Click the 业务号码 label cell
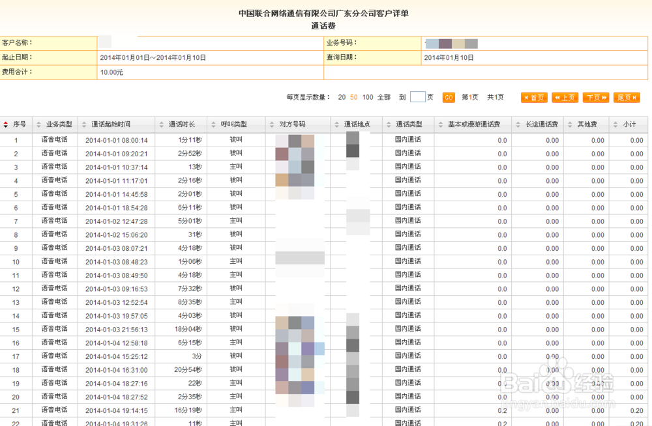 pyautogui.click(x=372, y=43)
